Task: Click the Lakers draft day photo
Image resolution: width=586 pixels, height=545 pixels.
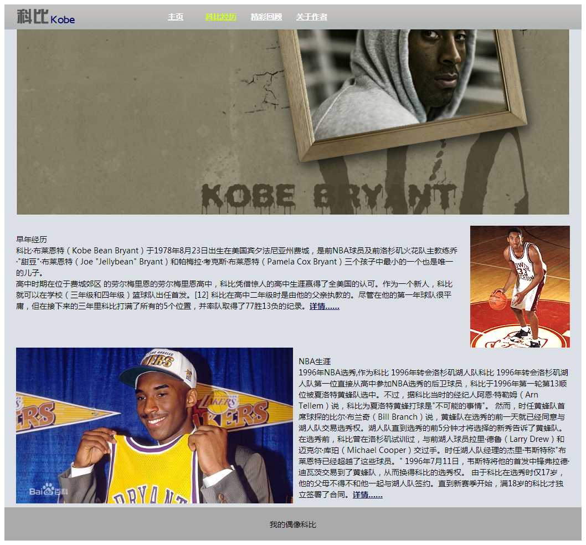Action: (x=154, y=425)
